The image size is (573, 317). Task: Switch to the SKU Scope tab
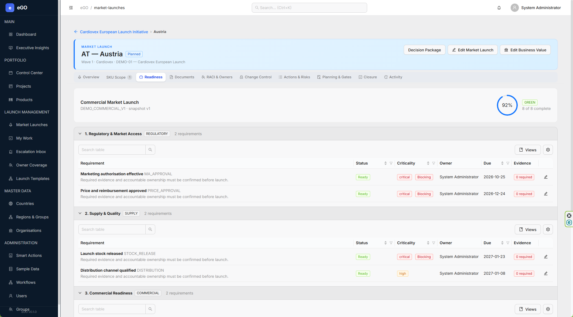coord(119,77)
